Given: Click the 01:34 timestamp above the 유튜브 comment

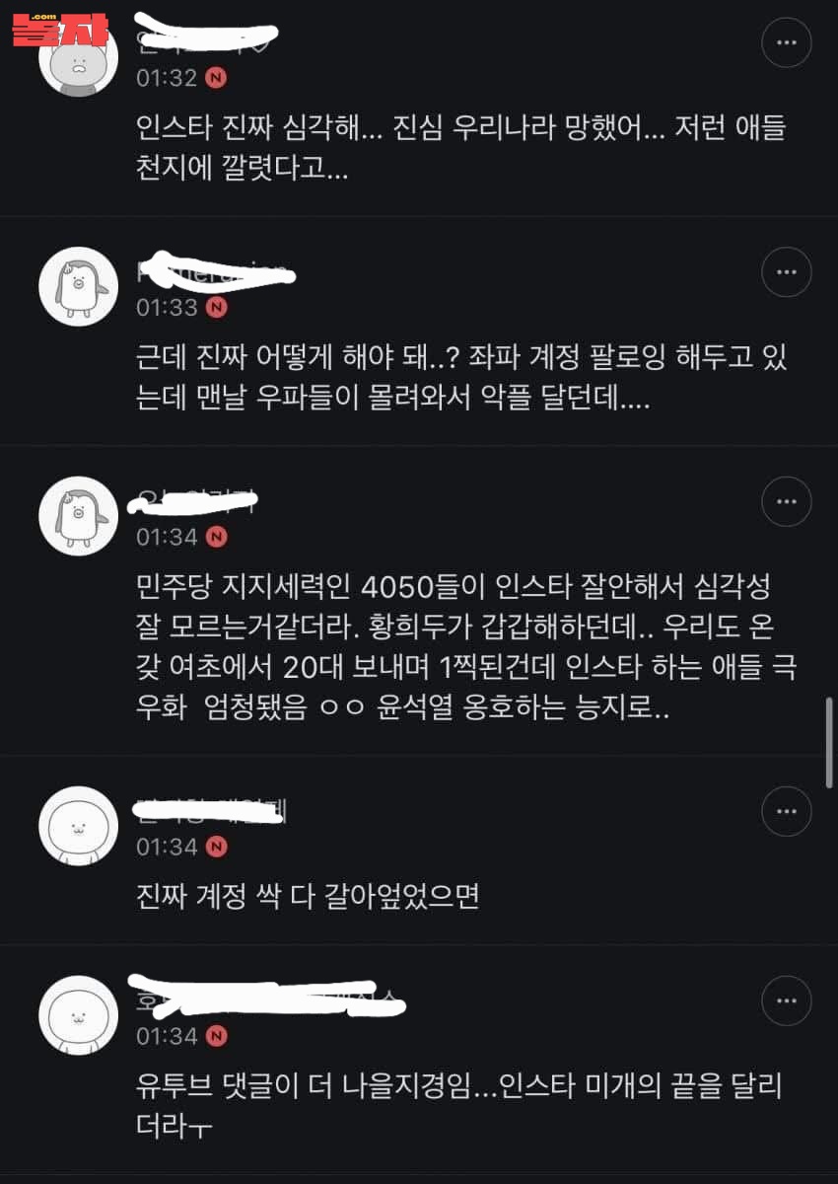Looking at the screenshot, I should click(x=168, y=1036).
